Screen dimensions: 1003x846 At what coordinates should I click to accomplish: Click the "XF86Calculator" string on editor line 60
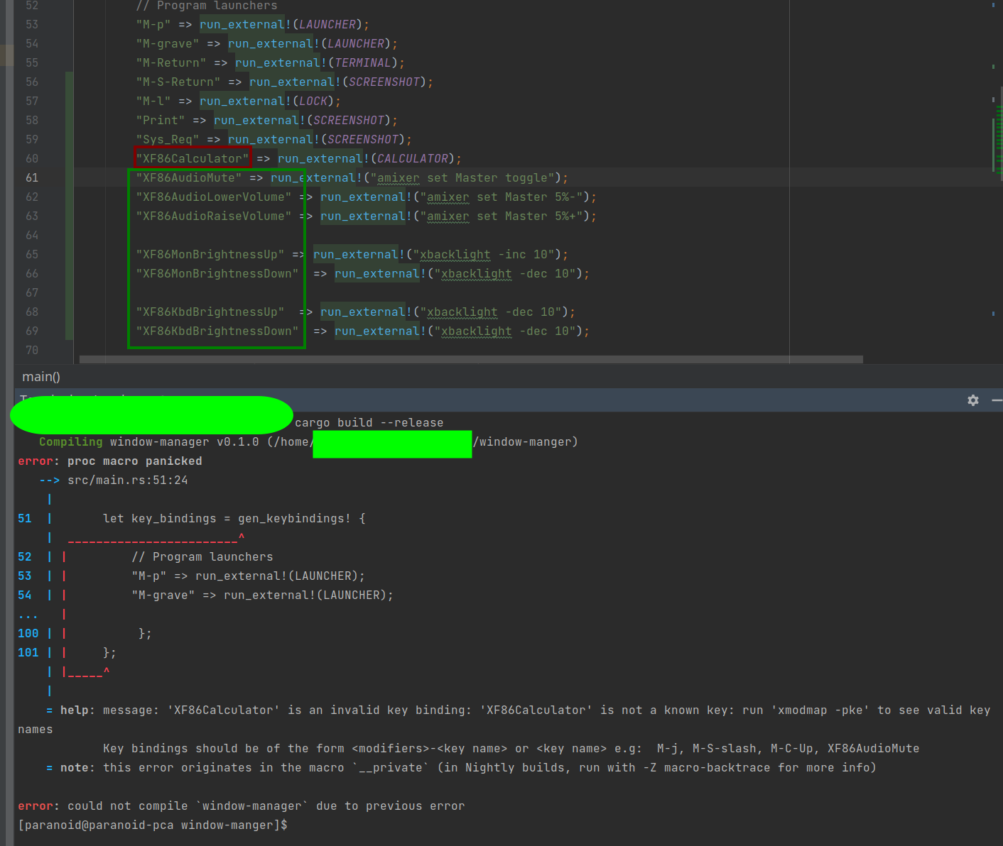[193, 159]
